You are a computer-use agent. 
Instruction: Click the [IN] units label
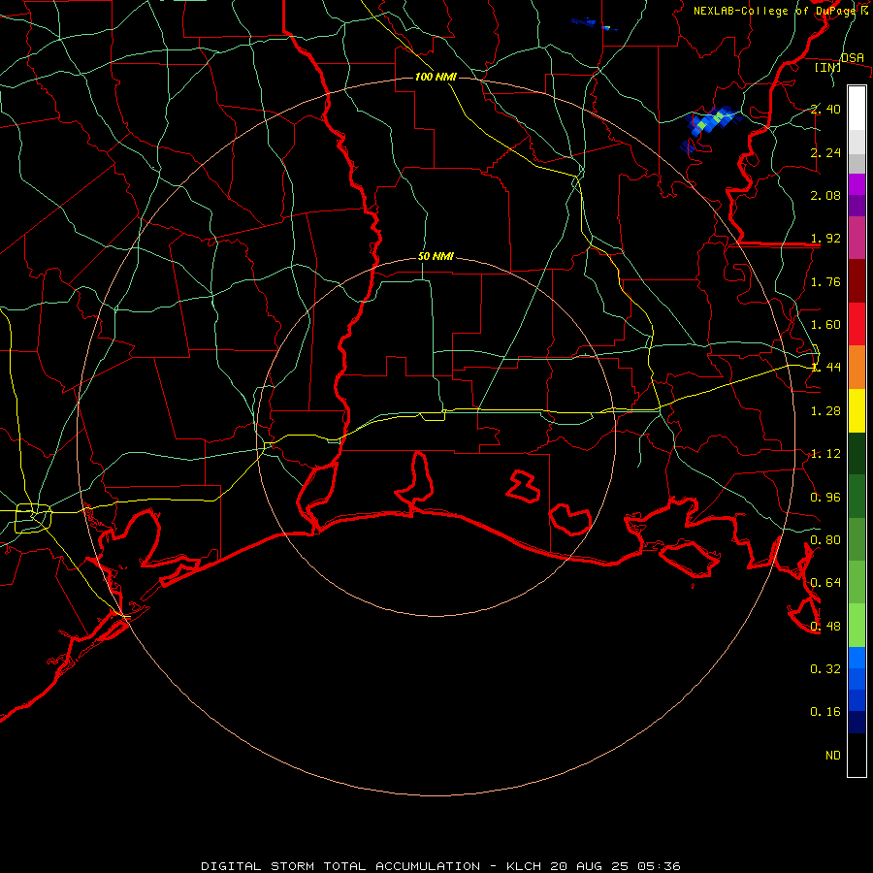(x=827, y=67)
